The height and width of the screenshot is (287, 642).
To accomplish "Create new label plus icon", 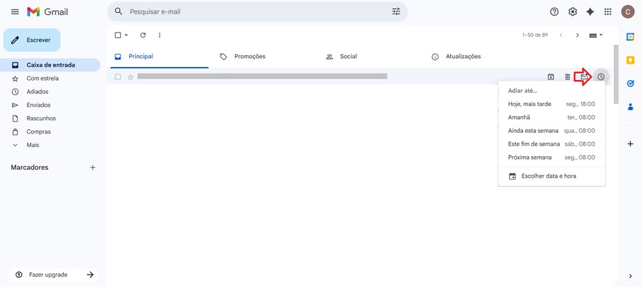I will (x=93, y=167).
